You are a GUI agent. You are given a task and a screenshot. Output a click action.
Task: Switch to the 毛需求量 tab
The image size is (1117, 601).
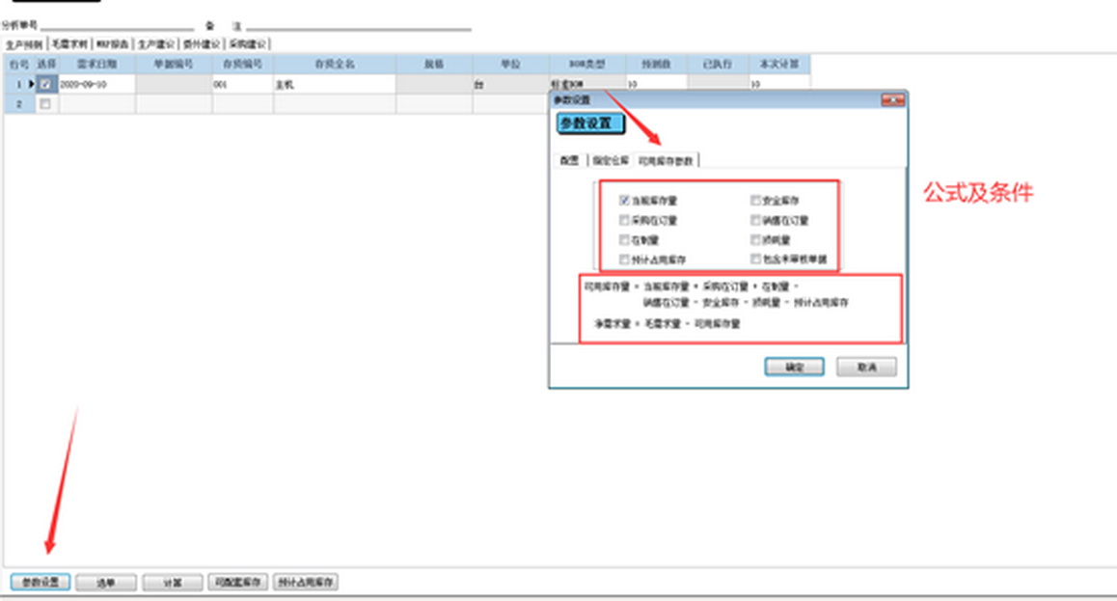click(x=69, y=44)
